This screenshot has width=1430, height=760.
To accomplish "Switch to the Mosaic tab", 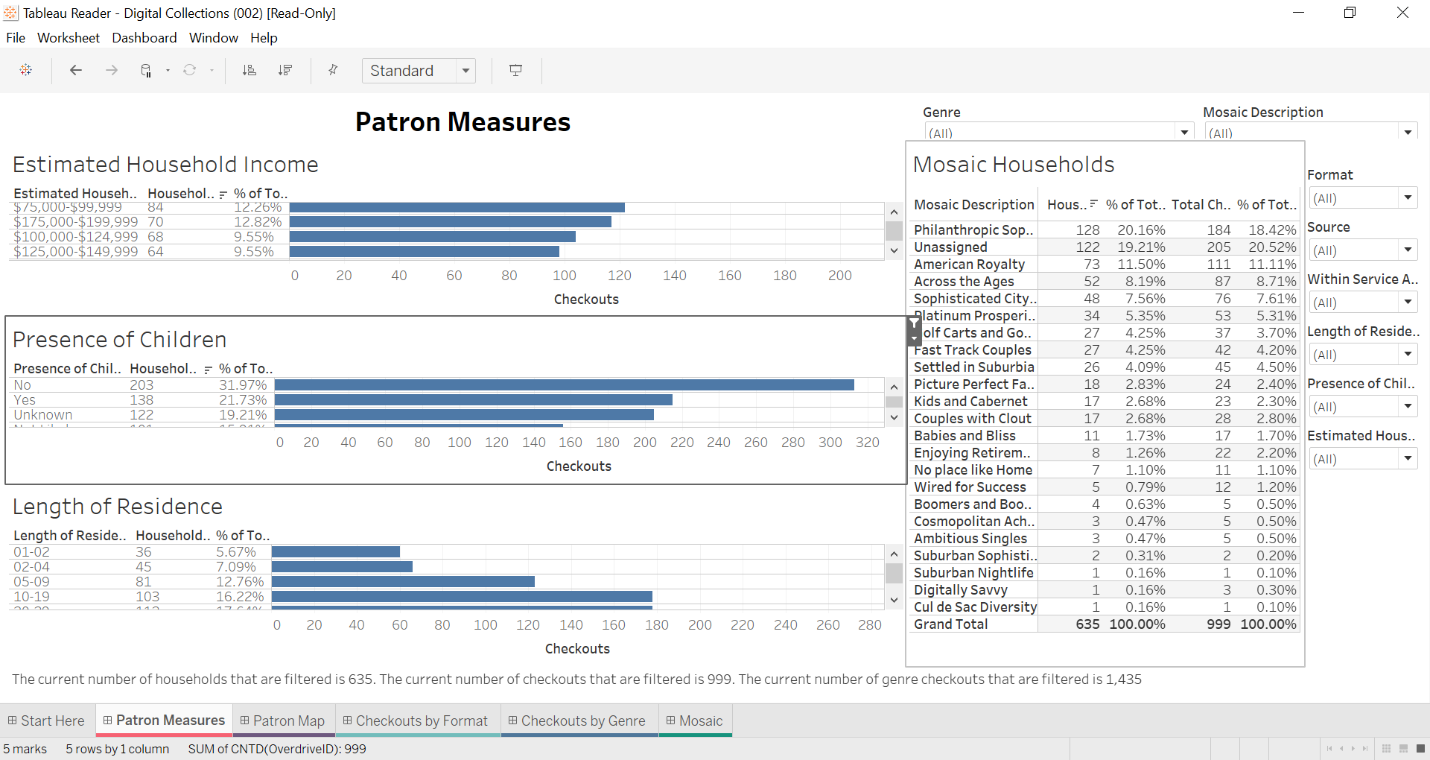I will (695, 721).
